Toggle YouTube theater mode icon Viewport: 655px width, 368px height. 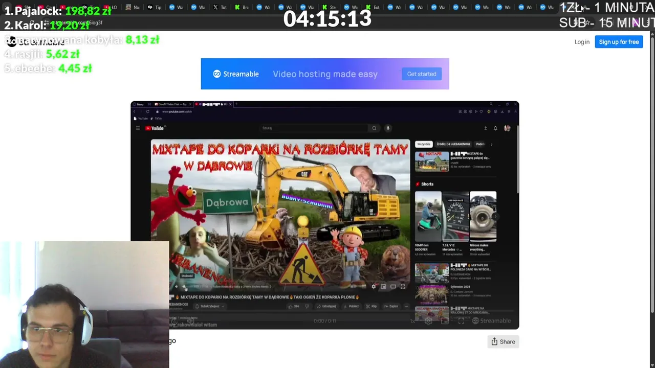tap(393, 287)
